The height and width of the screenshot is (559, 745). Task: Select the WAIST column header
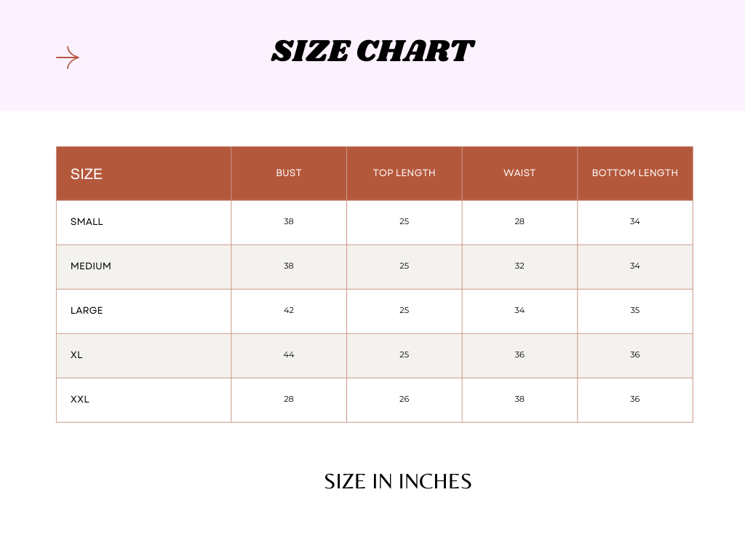tap(519, 173)
